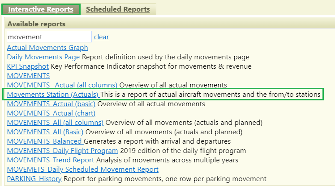The width and height of the screenshot is (335, 186).
Task: Open MOVEMENTS_All (Basic) report
Action: pyautogui.click(x=45, y=132)
